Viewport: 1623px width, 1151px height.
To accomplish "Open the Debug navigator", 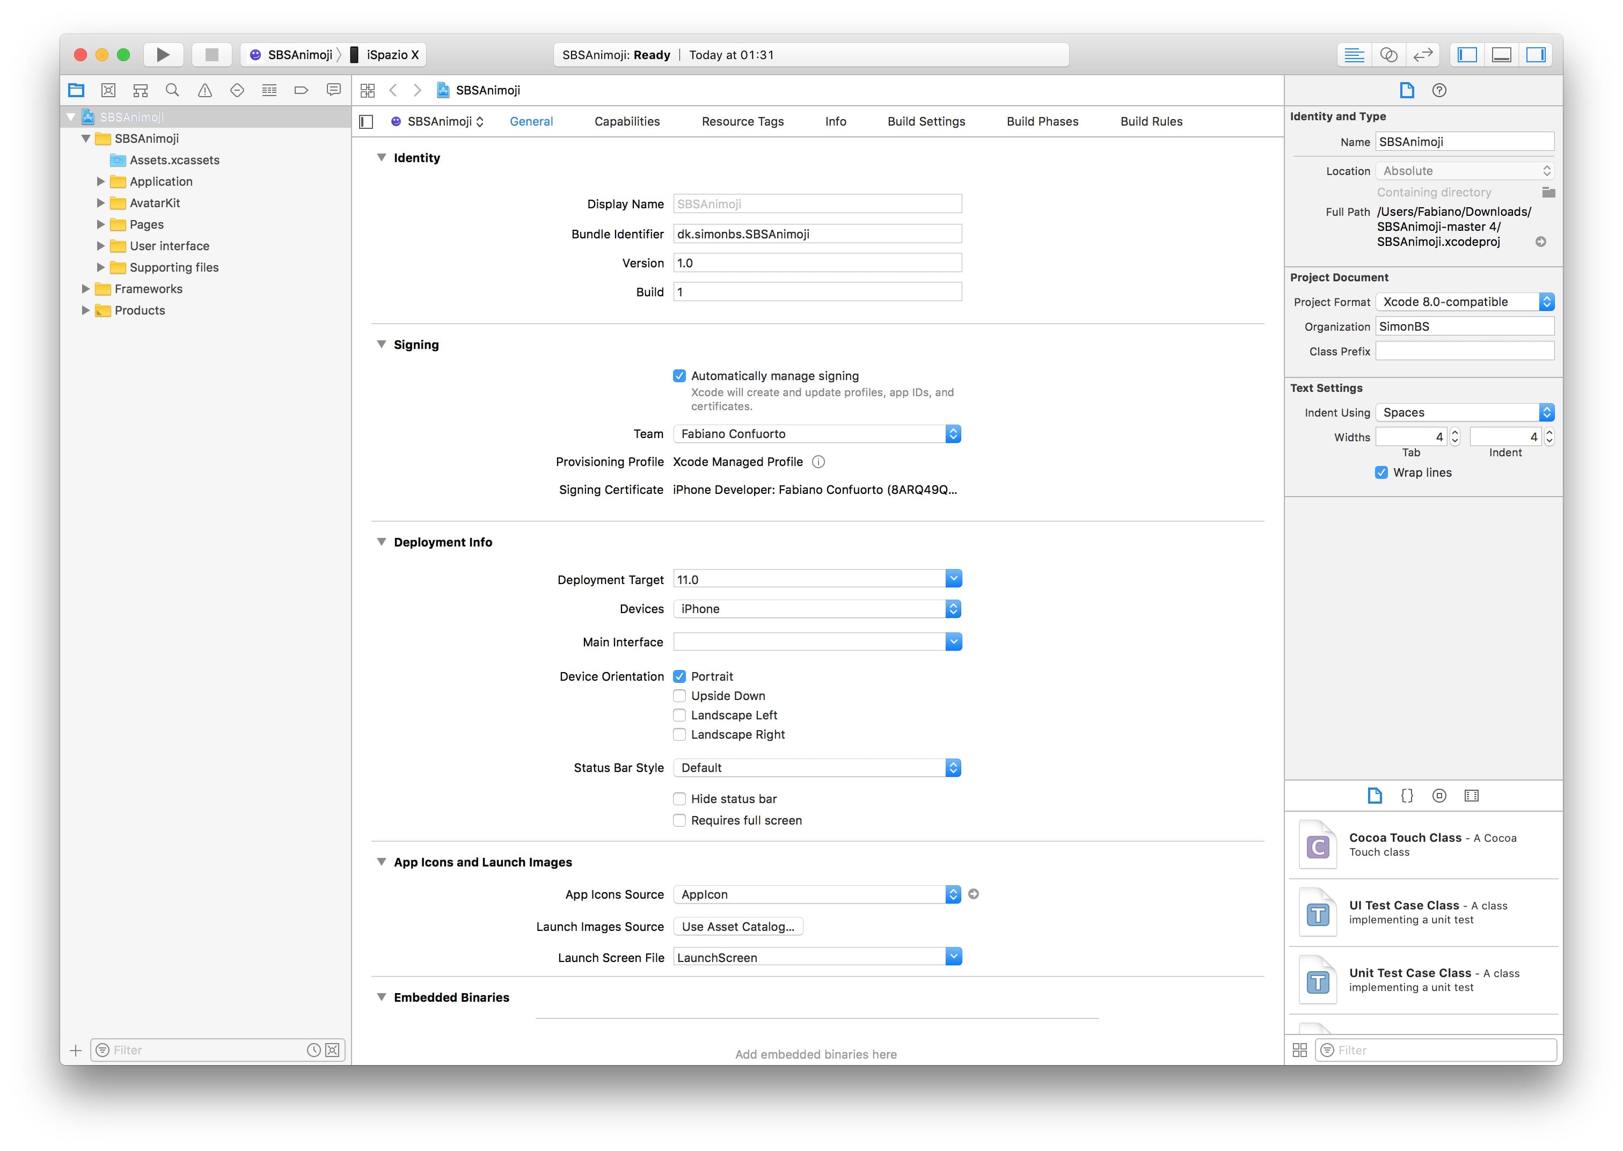I will point(269,90).
